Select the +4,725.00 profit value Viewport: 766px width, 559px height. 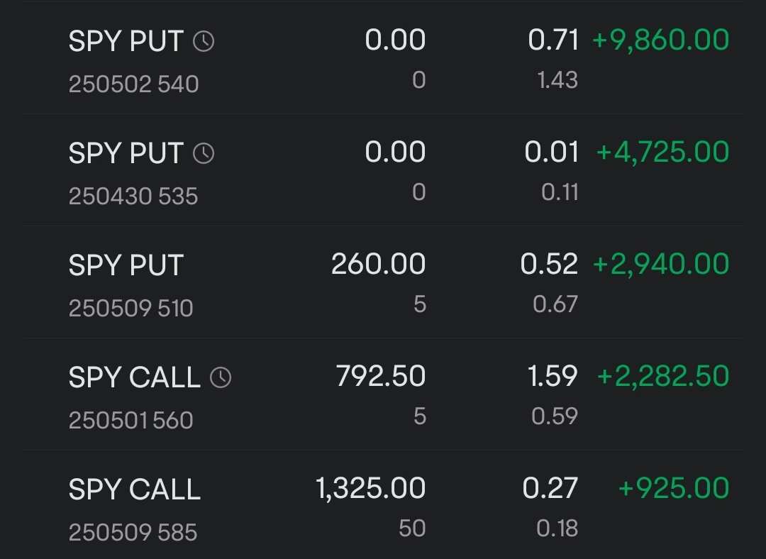[x=662, y=153]
